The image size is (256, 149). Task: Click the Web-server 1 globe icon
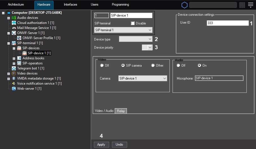(14, 89)
